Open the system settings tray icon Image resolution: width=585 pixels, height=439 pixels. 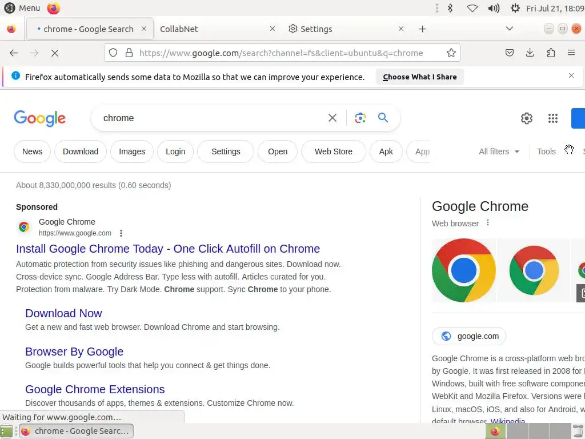point(515,8)
